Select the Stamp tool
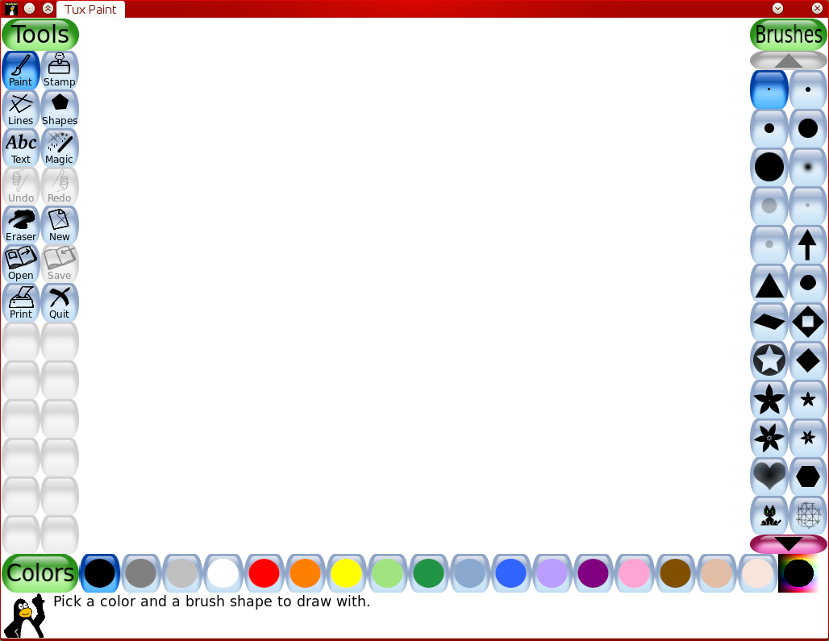The width and height of the screenshot is (829, 641). [59, 70]
